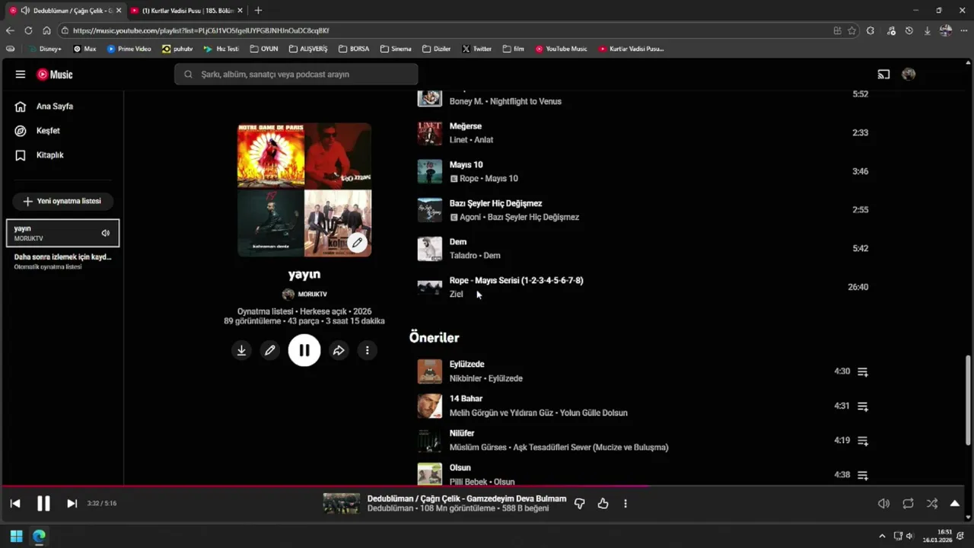Switch to the Kurtlar Vadisi Pusu tab

click(x=186, y=11)
